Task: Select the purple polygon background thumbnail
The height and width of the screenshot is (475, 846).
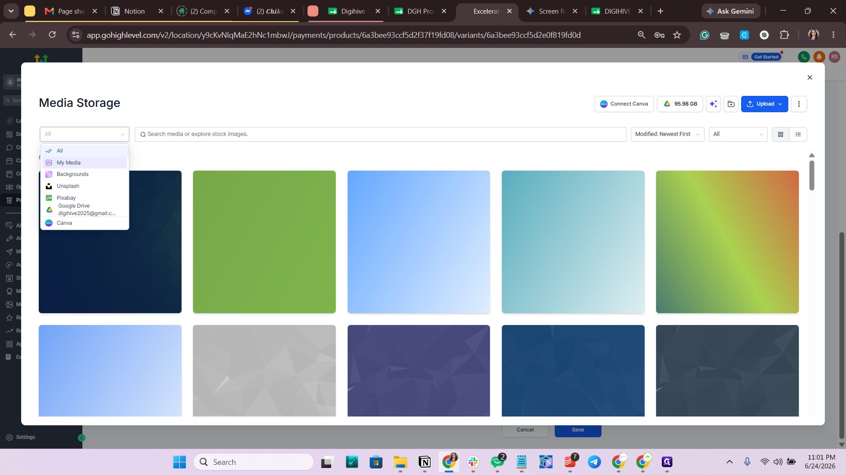Action: pos(419,371)
